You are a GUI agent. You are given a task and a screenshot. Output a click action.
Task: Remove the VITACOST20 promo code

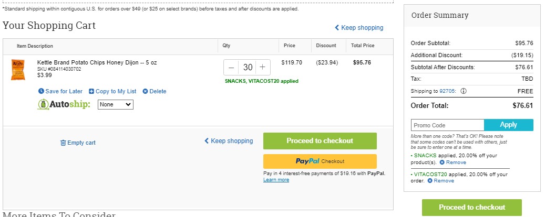click(x=441, y=181)
